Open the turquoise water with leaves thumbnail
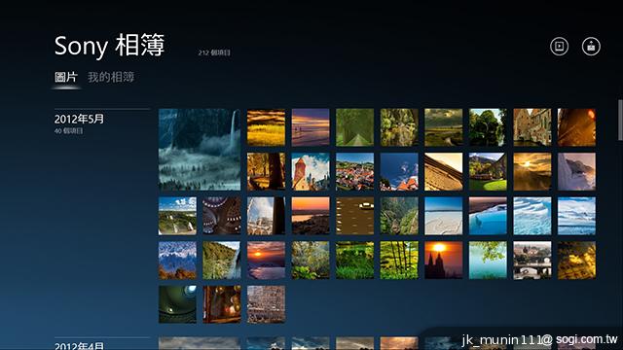623x350 pixels. pos(488,261)
